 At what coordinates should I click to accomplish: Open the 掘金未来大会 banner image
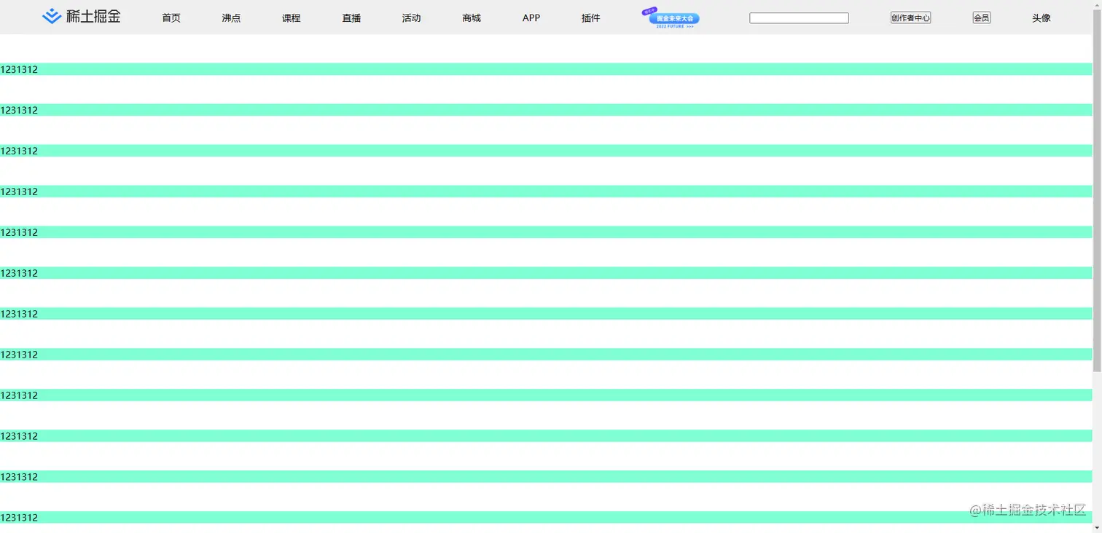[671, 18]
